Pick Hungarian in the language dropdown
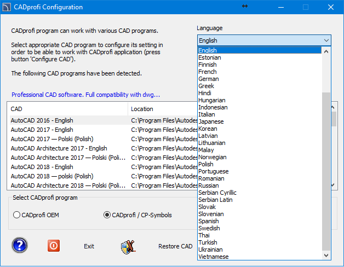The height and width of the screenshot is (267, 344). click(260, 100)
